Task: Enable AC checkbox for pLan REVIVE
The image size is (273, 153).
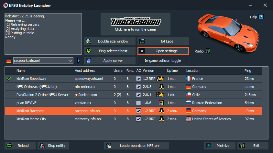Action: pyautogui.click(x=138, y=103)
